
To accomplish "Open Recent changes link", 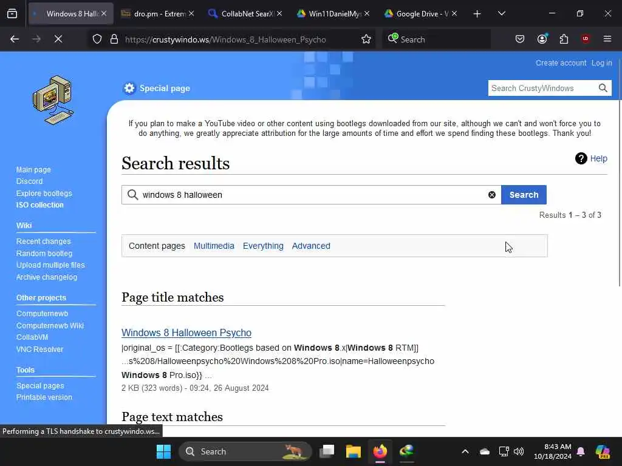I will pos(43,241).
